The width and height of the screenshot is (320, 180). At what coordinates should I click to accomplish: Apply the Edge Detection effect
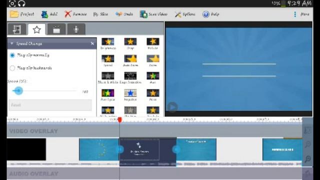tap(130, 78)
